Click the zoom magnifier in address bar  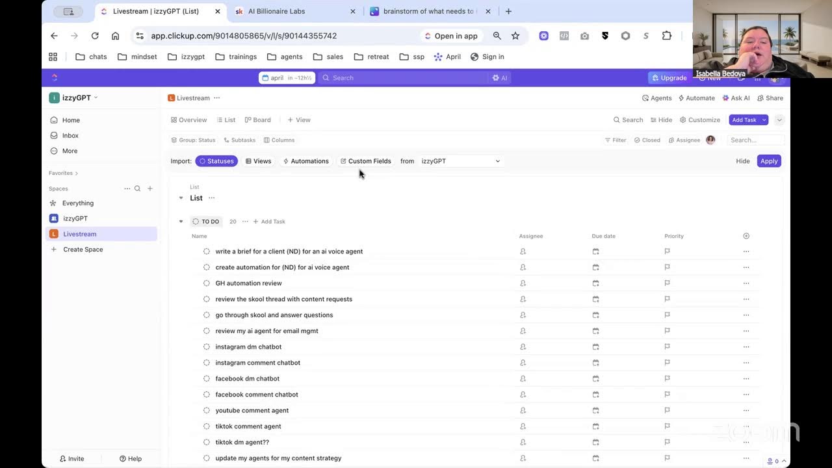click(497, 36)
